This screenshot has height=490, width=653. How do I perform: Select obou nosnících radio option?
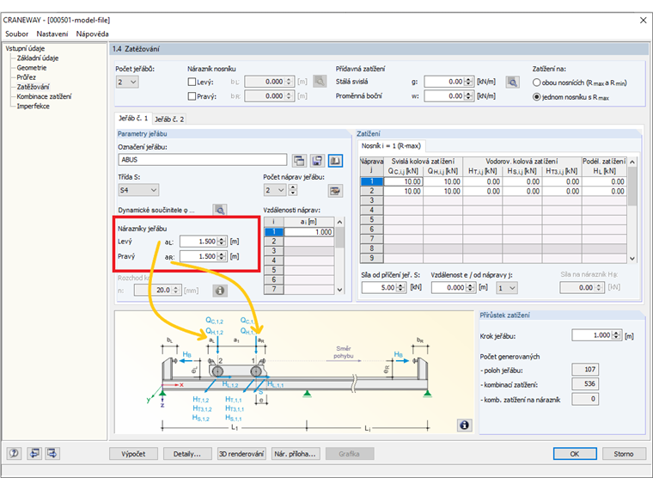pyautogui.click(x=536, y=83)
